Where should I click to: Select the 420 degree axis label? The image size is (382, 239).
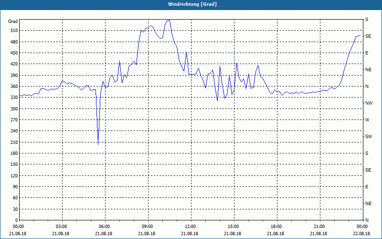click(x=14, y=64)
